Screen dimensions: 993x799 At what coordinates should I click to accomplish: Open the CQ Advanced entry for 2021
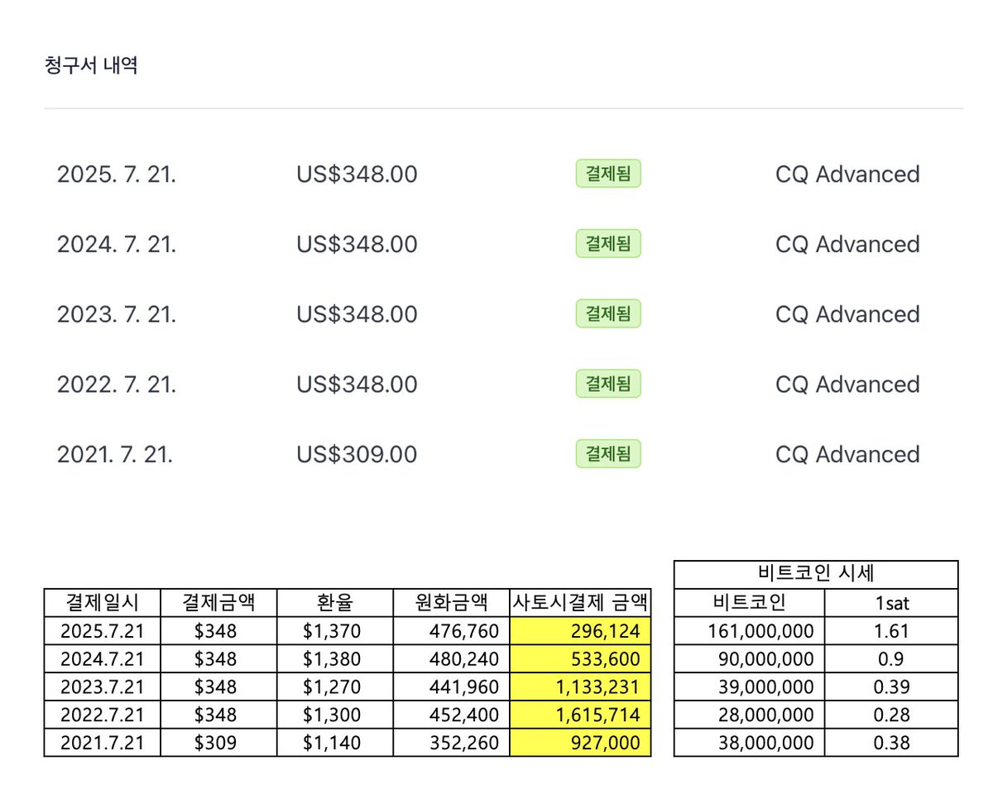pos(847,453)
